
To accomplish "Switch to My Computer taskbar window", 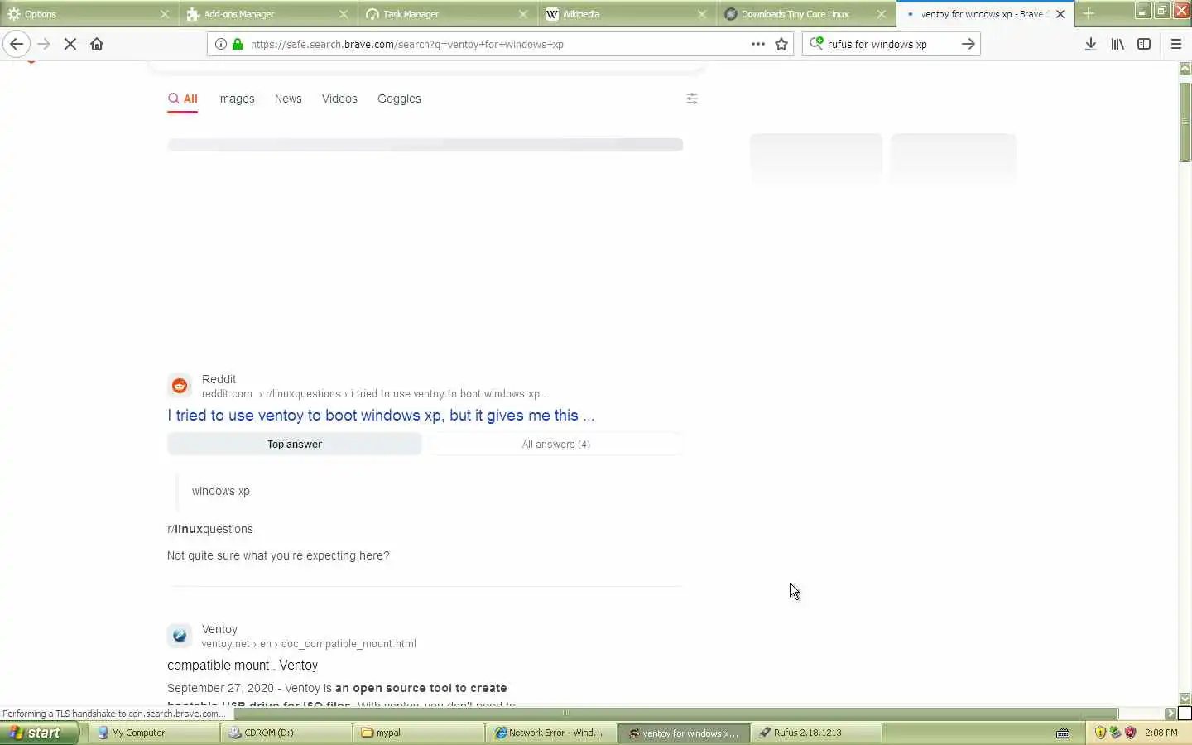I will (x=154, y=733).
